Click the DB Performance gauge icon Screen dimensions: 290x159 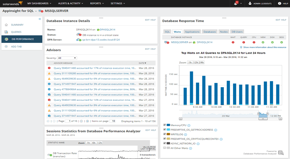point(6,39)
